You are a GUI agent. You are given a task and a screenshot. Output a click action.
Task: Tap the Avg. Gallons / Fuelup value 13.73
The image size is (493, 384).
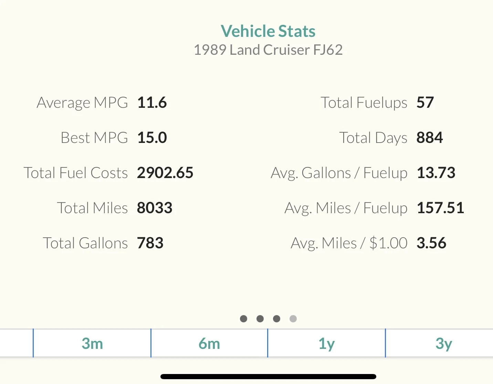(x=436, y=173)
